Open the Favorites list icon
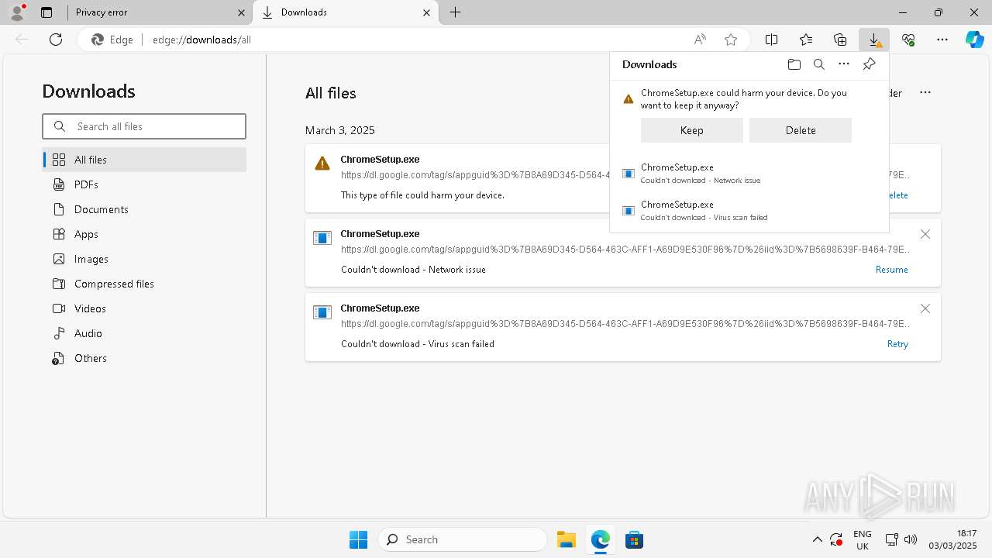The width and height of the screenshot is (992, 558). point(806,40)
